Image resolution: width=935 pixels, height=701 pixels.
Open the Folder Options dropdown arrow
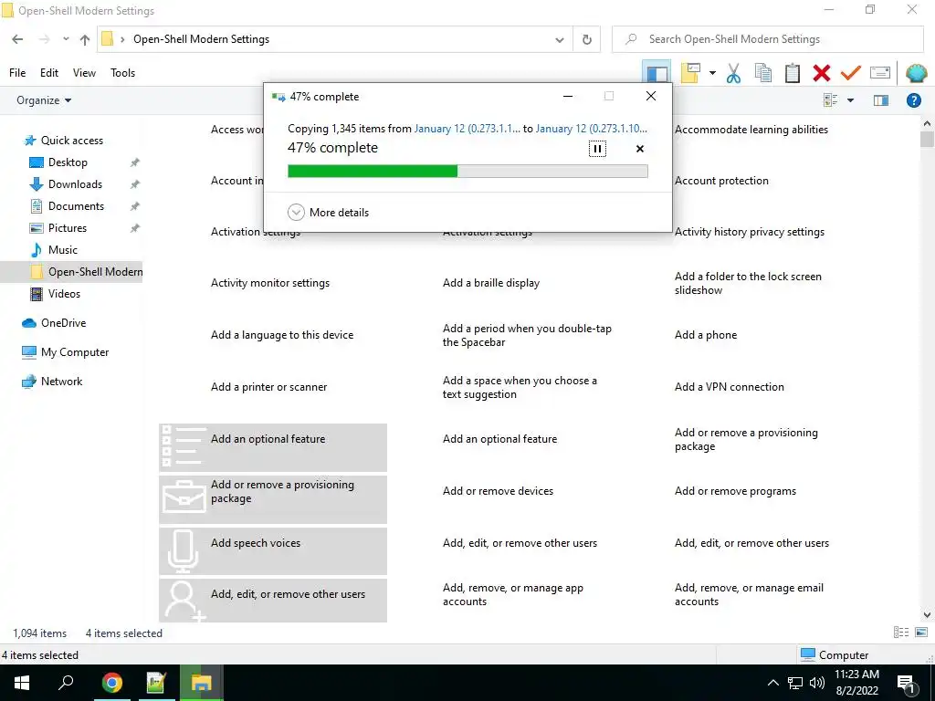coord(712,73)
